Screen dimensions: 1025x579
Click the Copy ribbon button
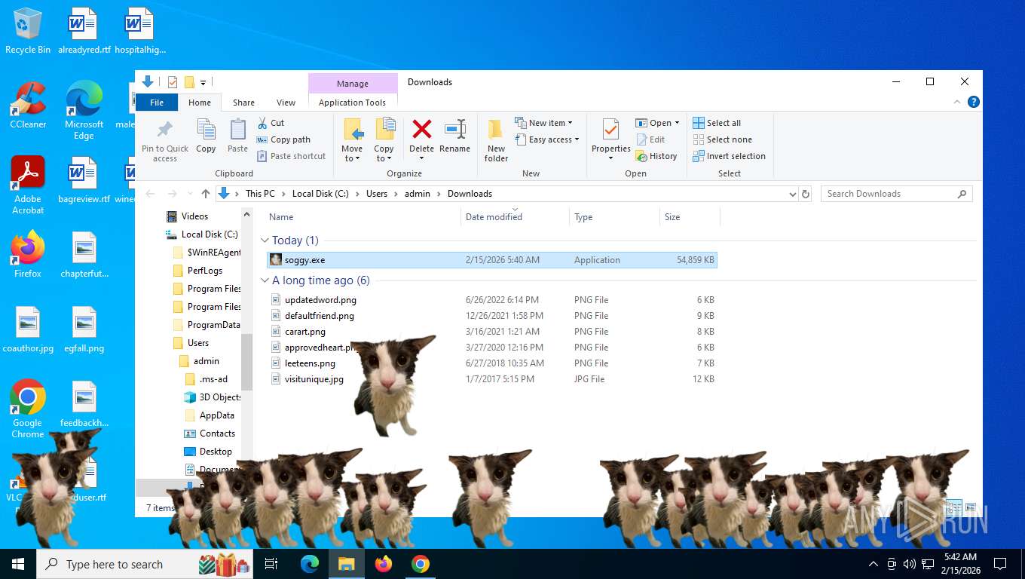tap(206, 136)
